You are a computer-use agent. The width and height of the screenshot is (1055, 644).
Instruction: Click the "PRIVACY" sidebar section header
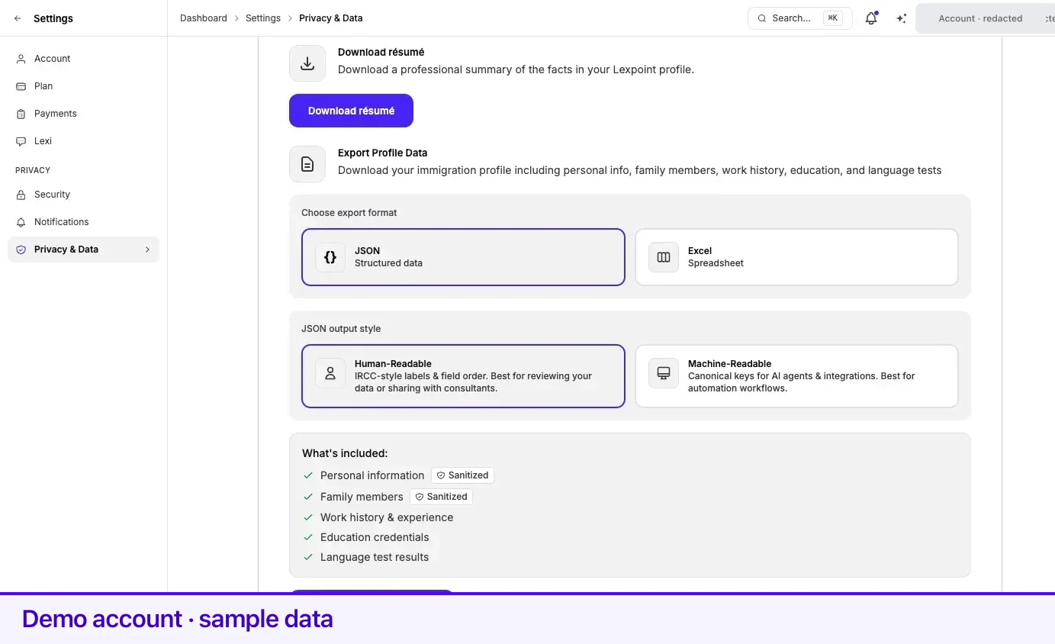click(33, 170)
